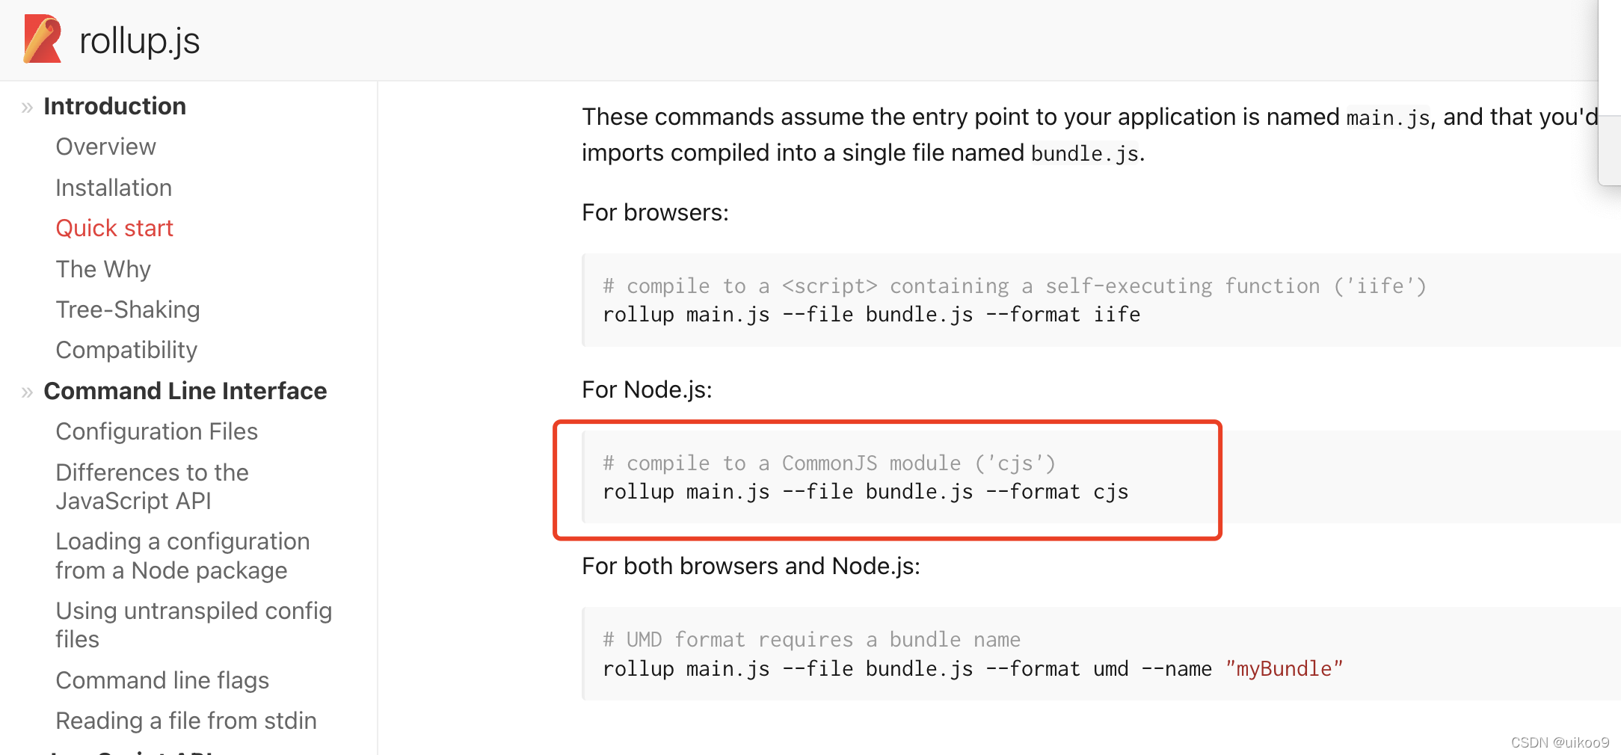
Task: Open the Overview page
Action: (105, 147)
